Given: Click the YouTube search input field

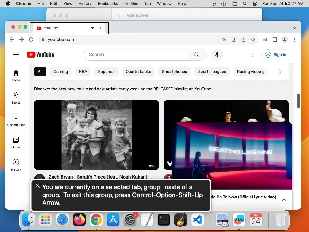Looking at the screenshot, I should [135, 55].
